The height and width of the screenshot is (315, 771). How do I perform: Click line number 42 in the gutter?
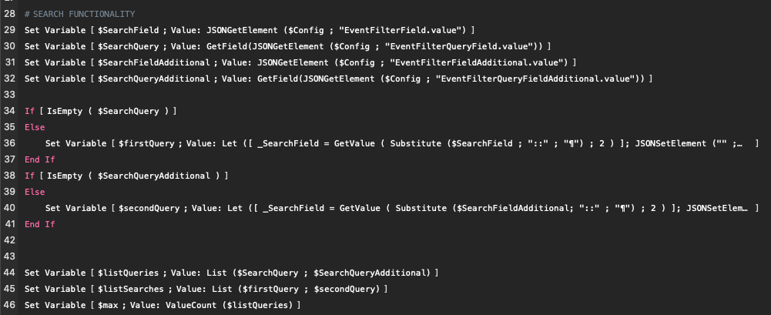pyautogui.click(x=10, y=240)
